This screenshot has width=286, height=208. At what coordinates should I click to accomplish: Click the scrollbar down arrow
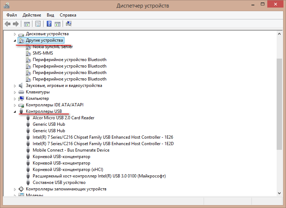[x=279, y=193]
